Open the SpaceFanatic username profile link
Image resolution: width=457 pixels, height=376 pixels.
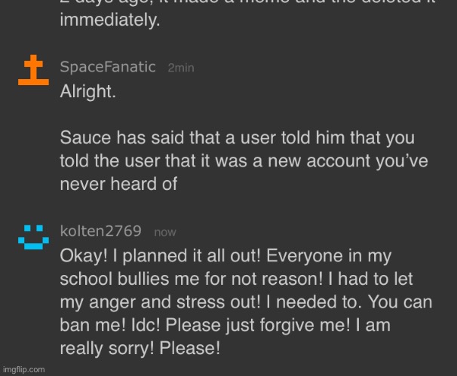pos(108,68)
